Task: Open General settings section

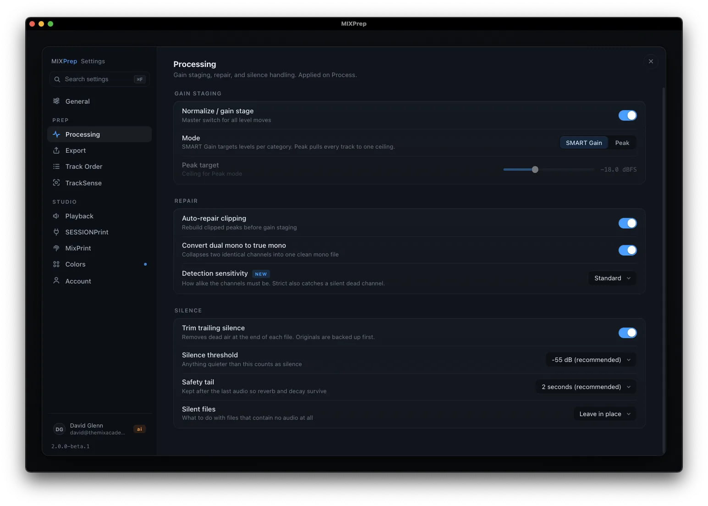Action: [100, 101]
